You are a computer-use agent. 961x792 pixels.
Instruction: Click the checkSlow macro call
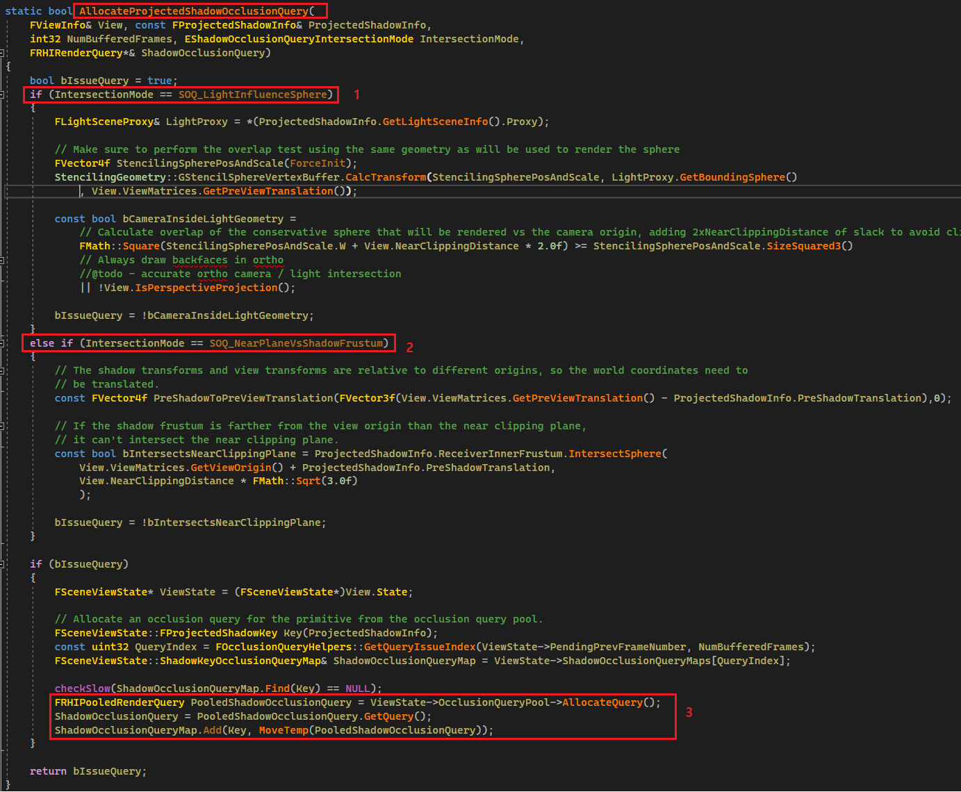coord(83,688)
